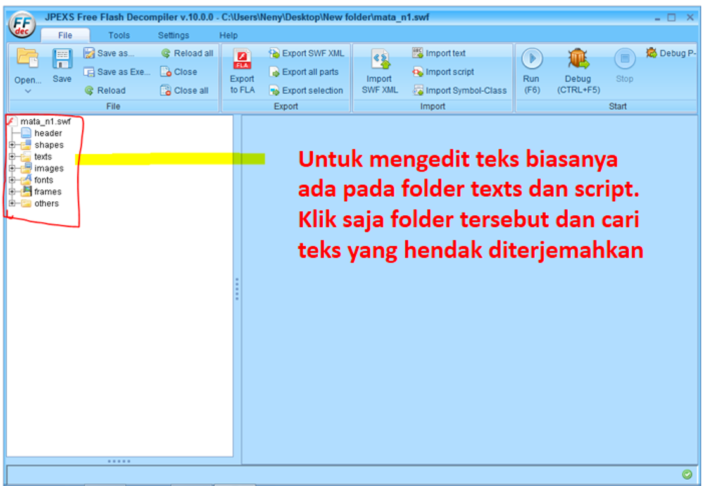
Task: Click the Import SWF XML icon
Action: pos(380,59)
